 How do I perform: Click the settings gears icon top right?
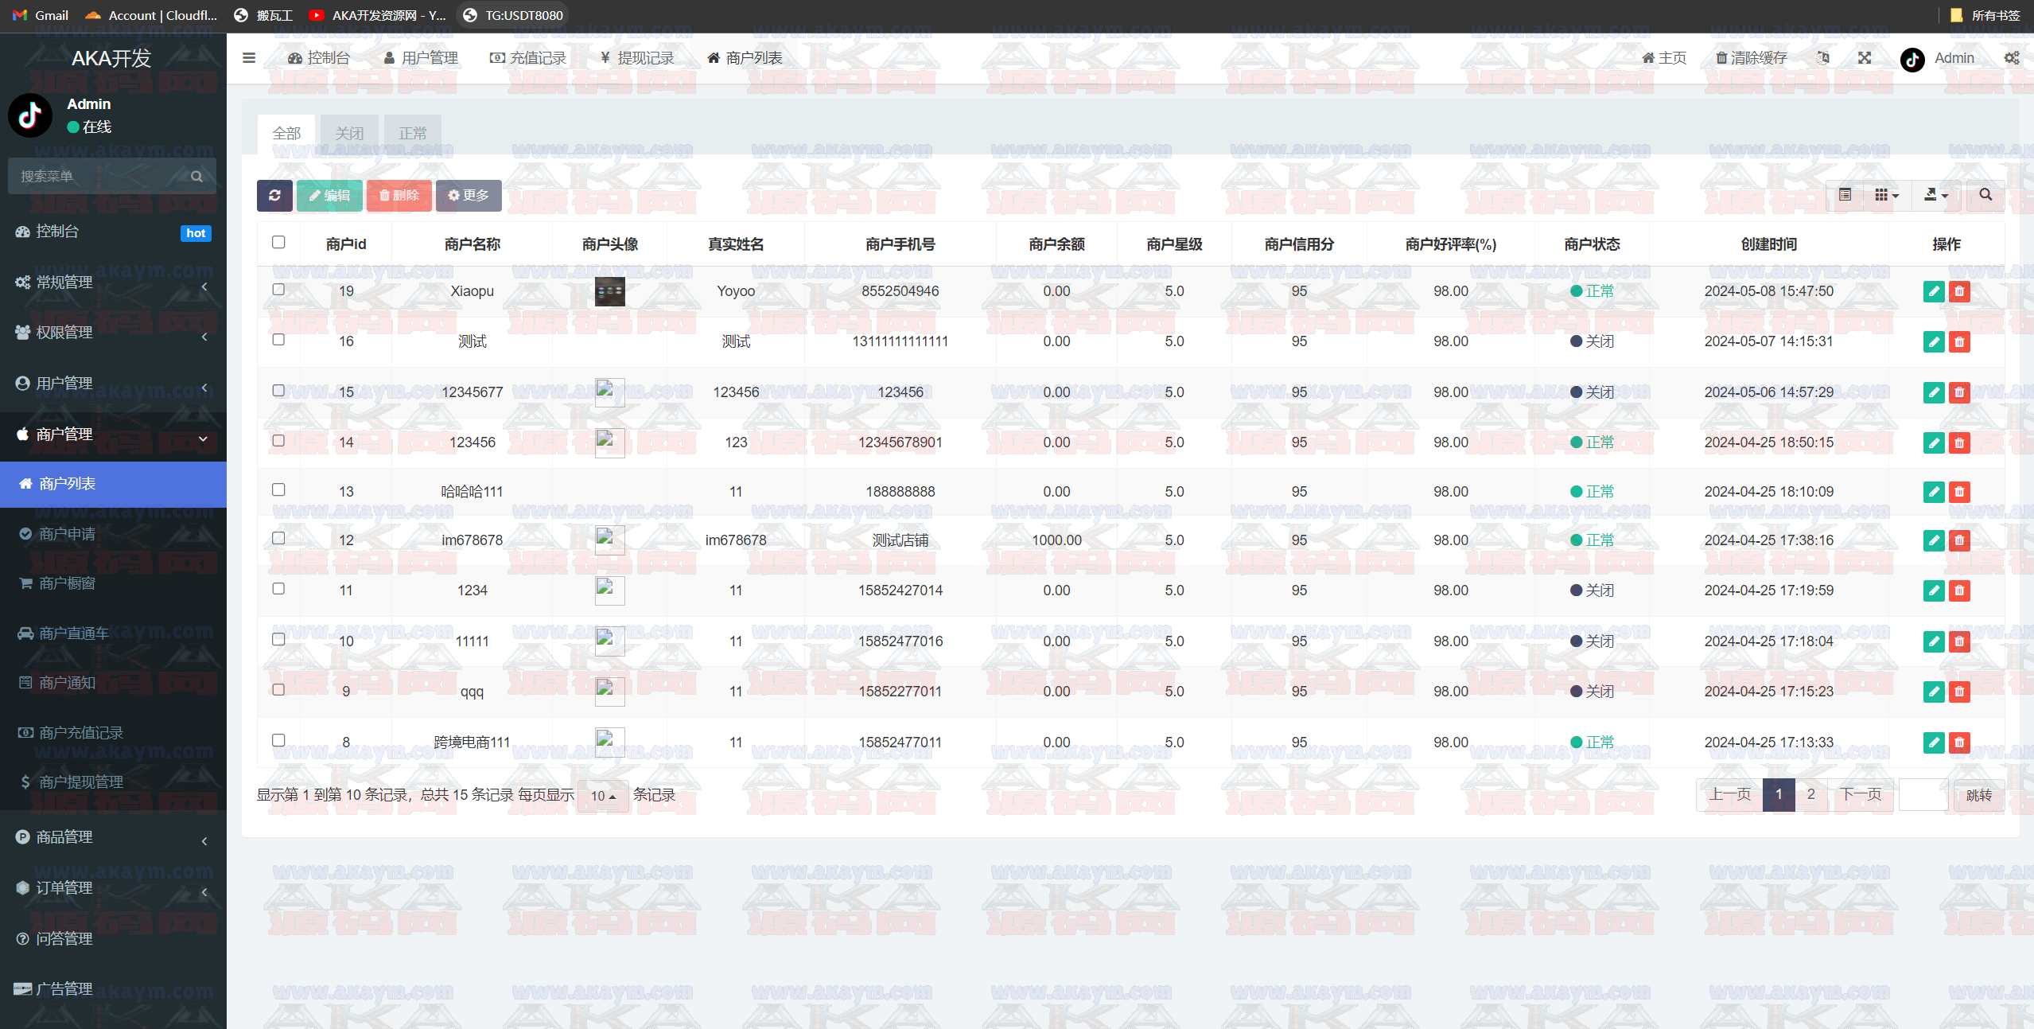tap(2011, 58)
